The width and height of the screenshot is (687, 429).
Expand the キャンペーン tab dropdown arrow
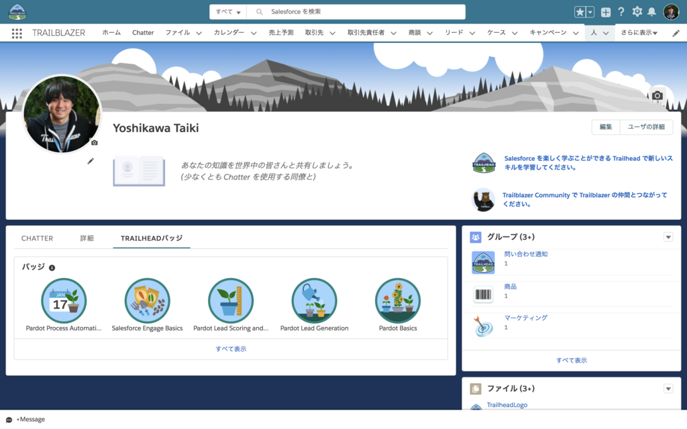pos(576,34)
